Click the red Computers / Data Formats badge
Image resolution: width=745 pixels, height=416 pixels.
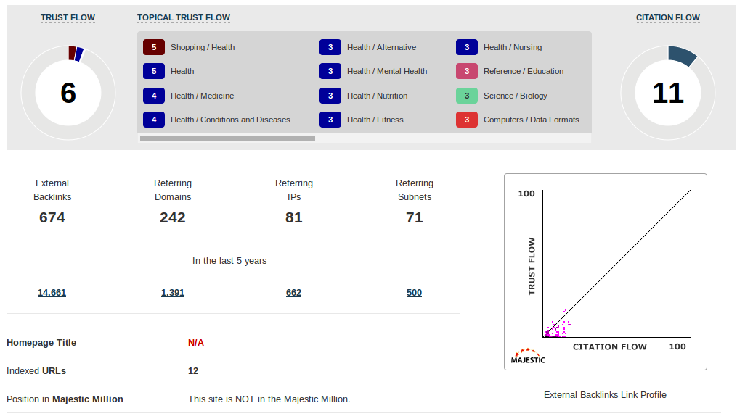467,120
